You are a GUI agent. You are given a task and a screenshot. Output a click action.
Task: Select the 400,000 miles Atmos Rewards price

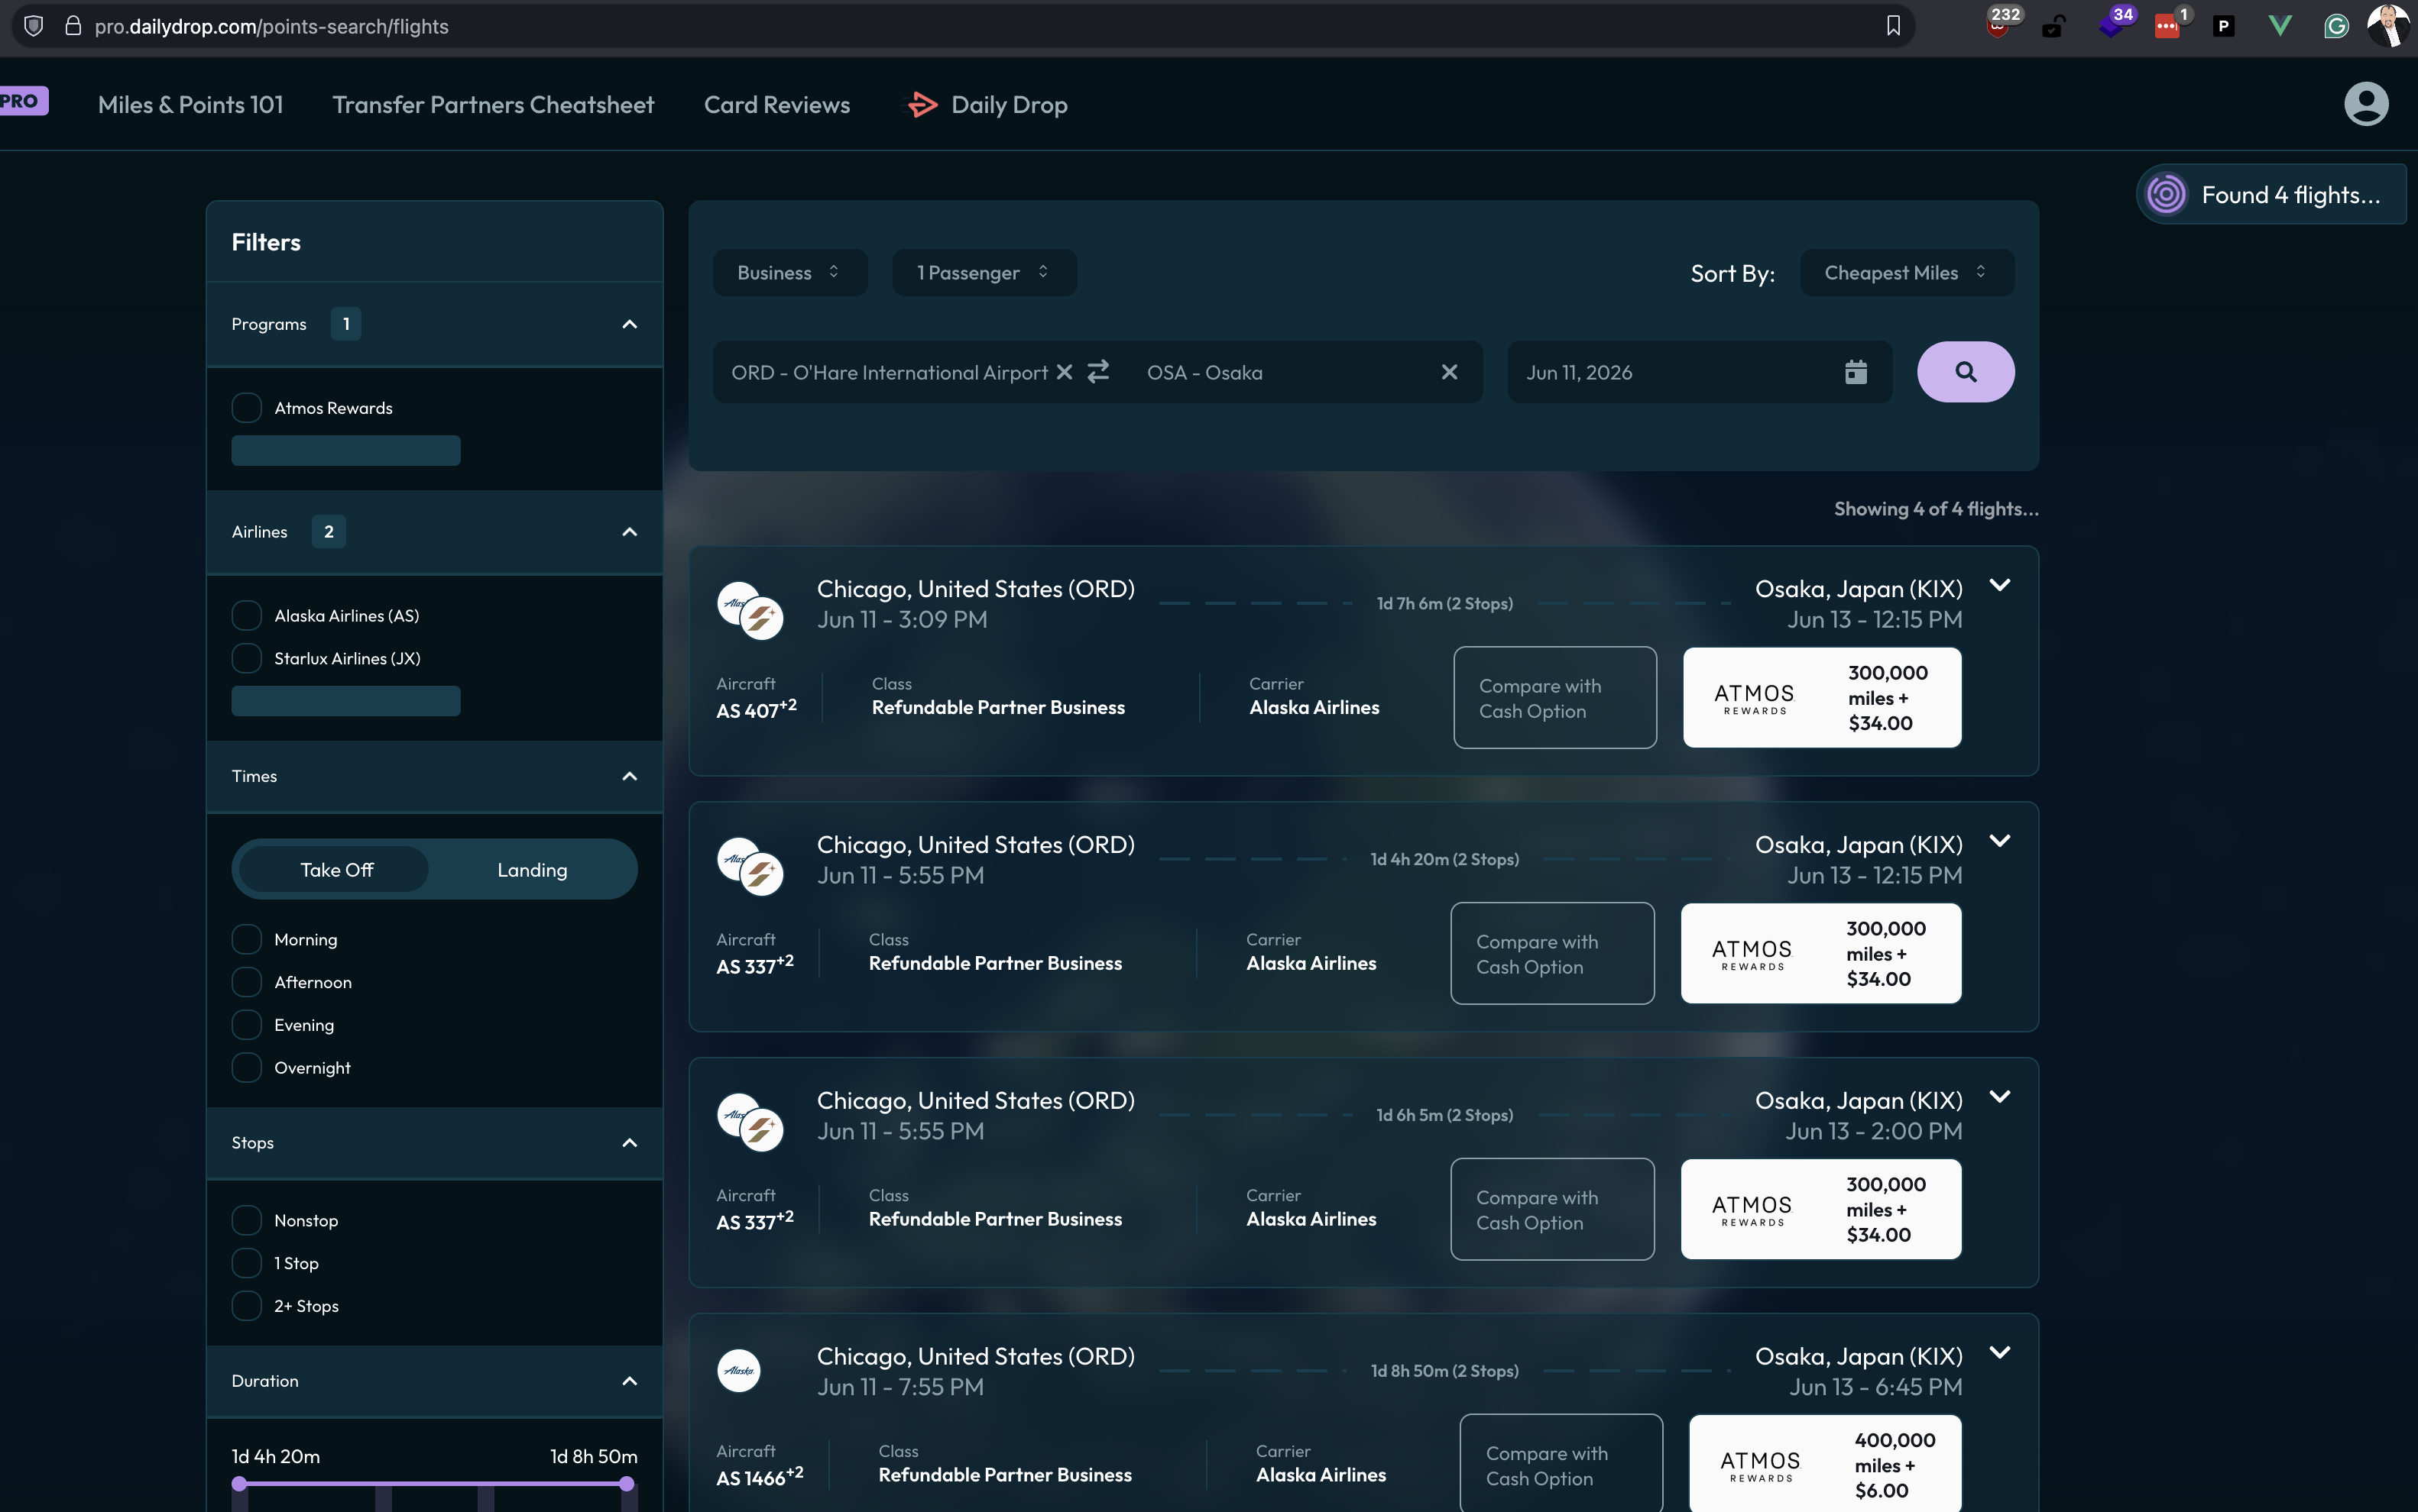pos(1824,1464)
